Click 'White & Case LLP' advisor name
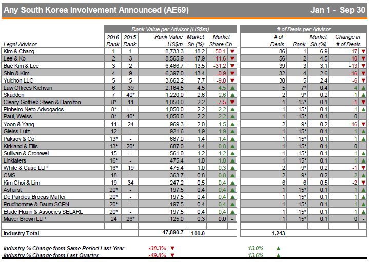The height and width of the screenshot is (262, 369). point(26,168)
